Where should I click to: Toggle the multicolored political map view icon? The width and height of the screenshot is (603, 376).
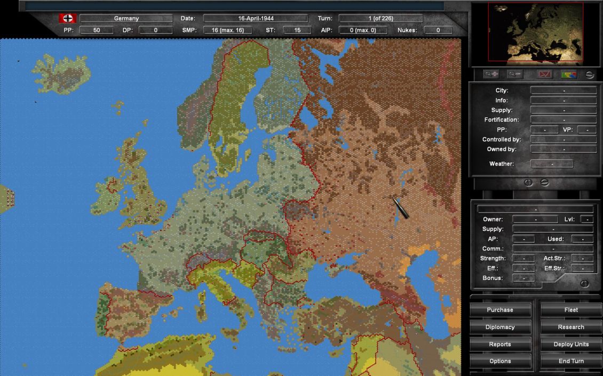point(569,75)
